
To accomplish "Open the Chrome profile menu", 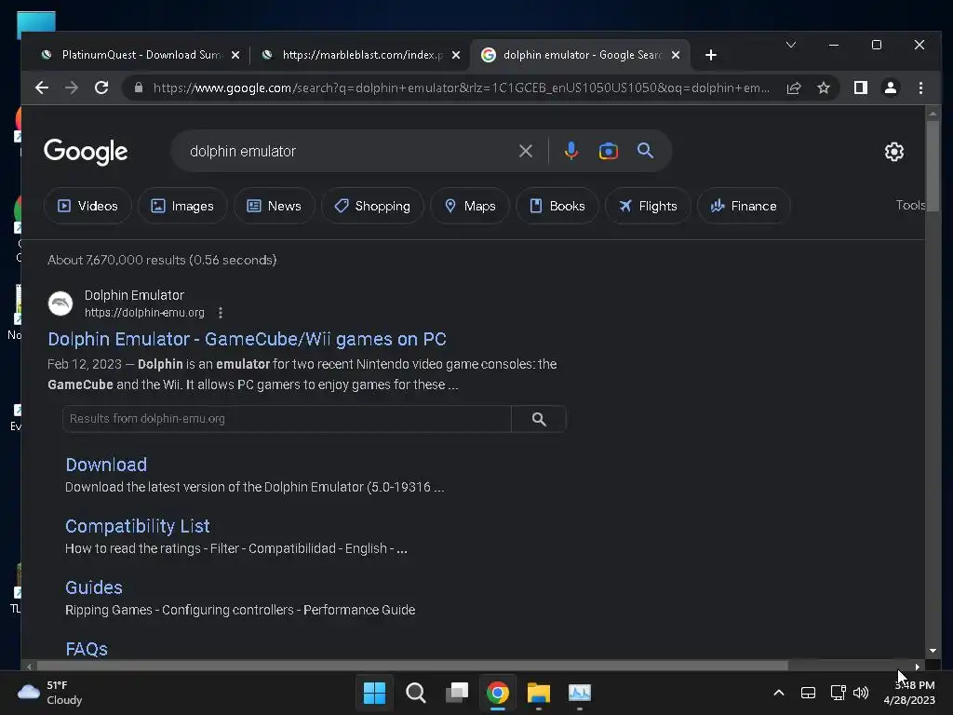I will tap(891, 88).
